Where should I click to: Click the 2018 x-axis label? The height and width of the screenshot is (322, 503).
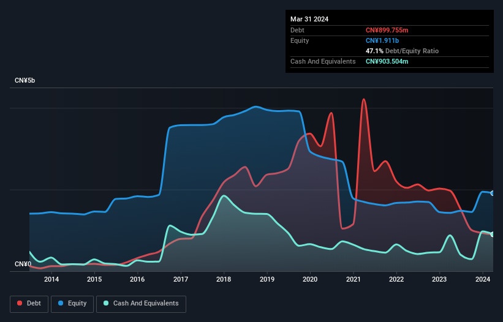tap(224, 279)
